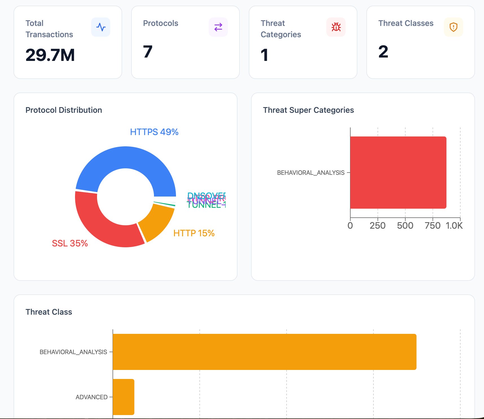Click the swap arrows icon in Protocols card

pos(218,27)
